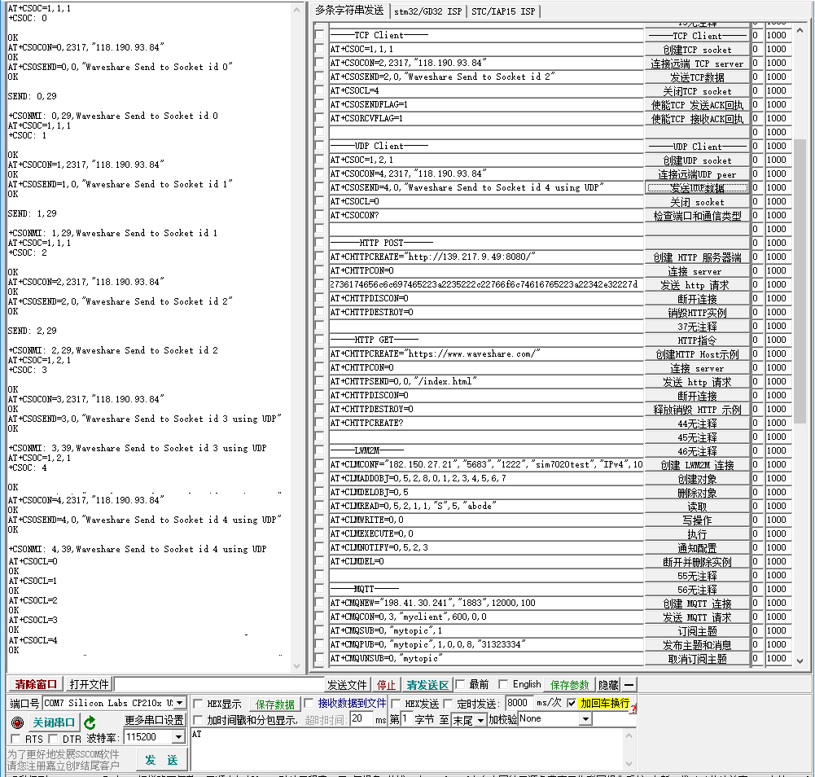Open the 末尾 byte position dropdown
Screen dimensions: 815x777
coord(481,720)
